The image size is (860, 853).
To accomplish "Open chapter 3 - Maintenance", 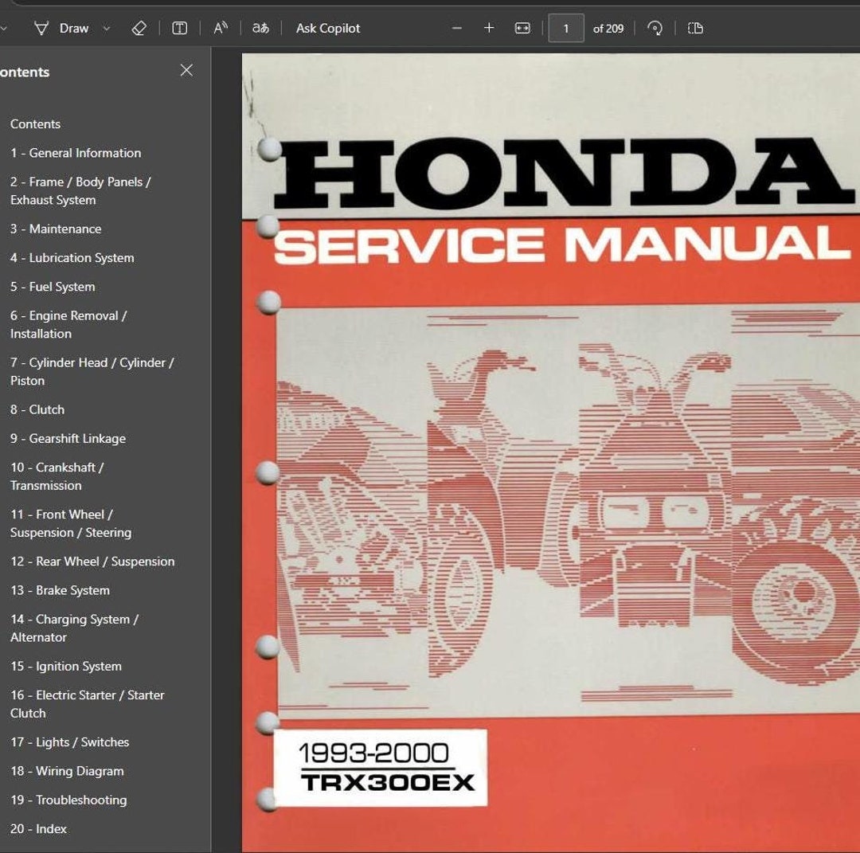I will pyautogui.click(x=56, y=229).
